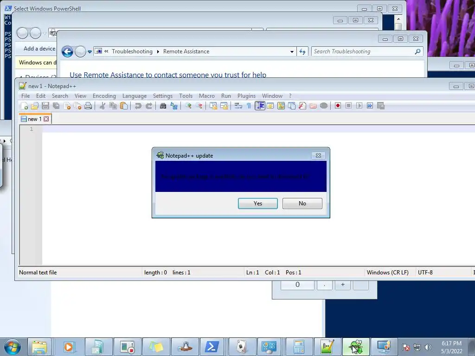
Task: Open recent pages arrow in the Troubleshooting window
Action: click(90, 52)
